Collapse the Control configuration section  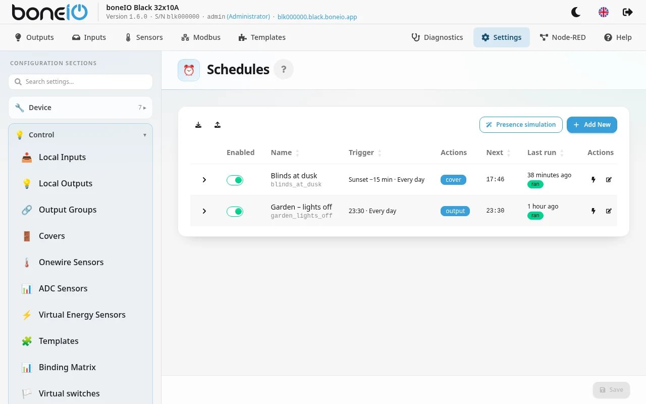tap(80, 135)
